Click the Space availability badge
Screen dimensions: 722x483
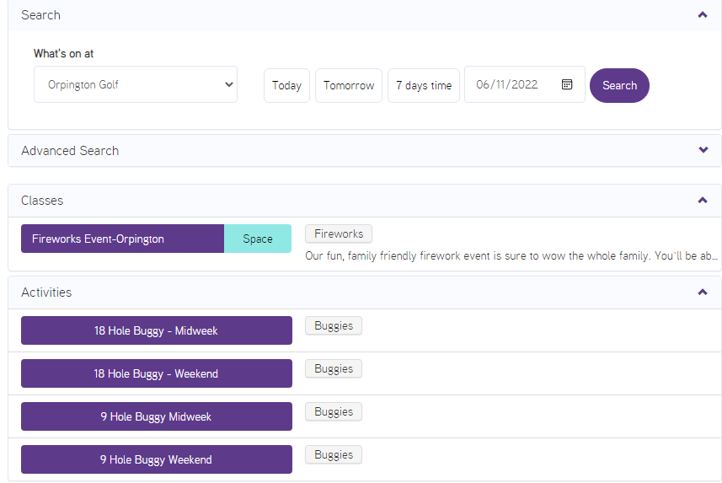(x=258, y=239)
